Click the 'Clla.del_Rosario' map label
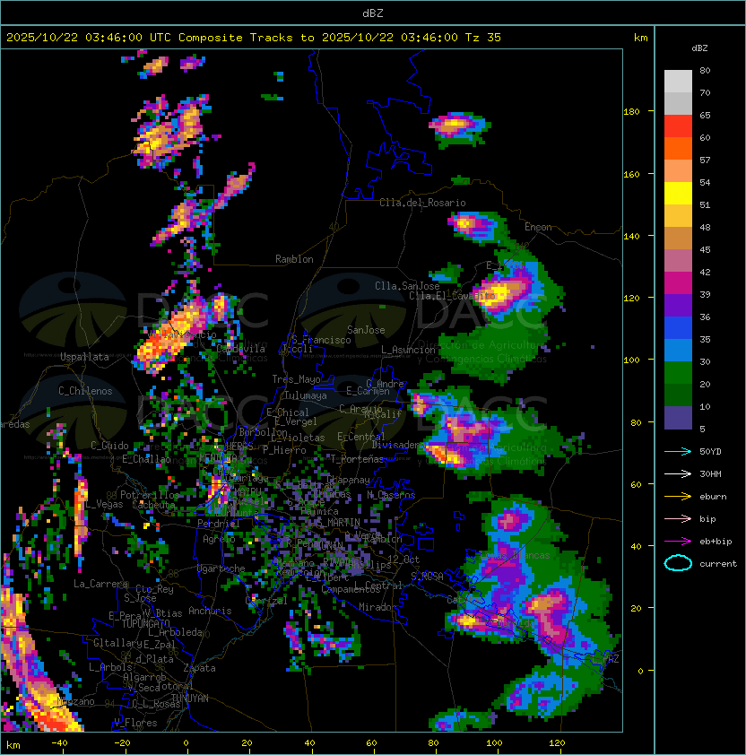746x755 pixels. (x=422, y=203)
